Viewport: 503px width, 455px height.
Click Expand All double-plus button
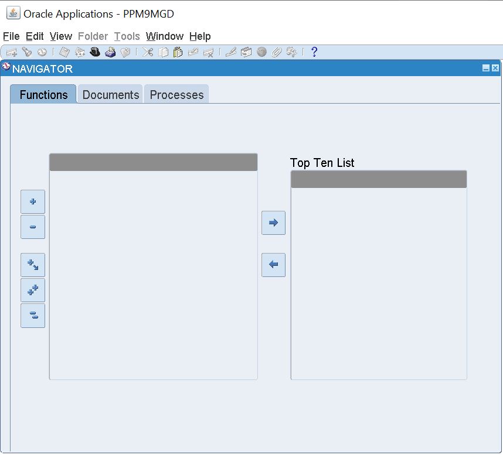(x=33, y=290)
